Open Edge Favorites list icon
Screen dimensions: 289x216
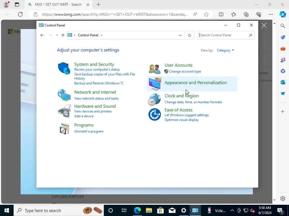coord(233,14)
